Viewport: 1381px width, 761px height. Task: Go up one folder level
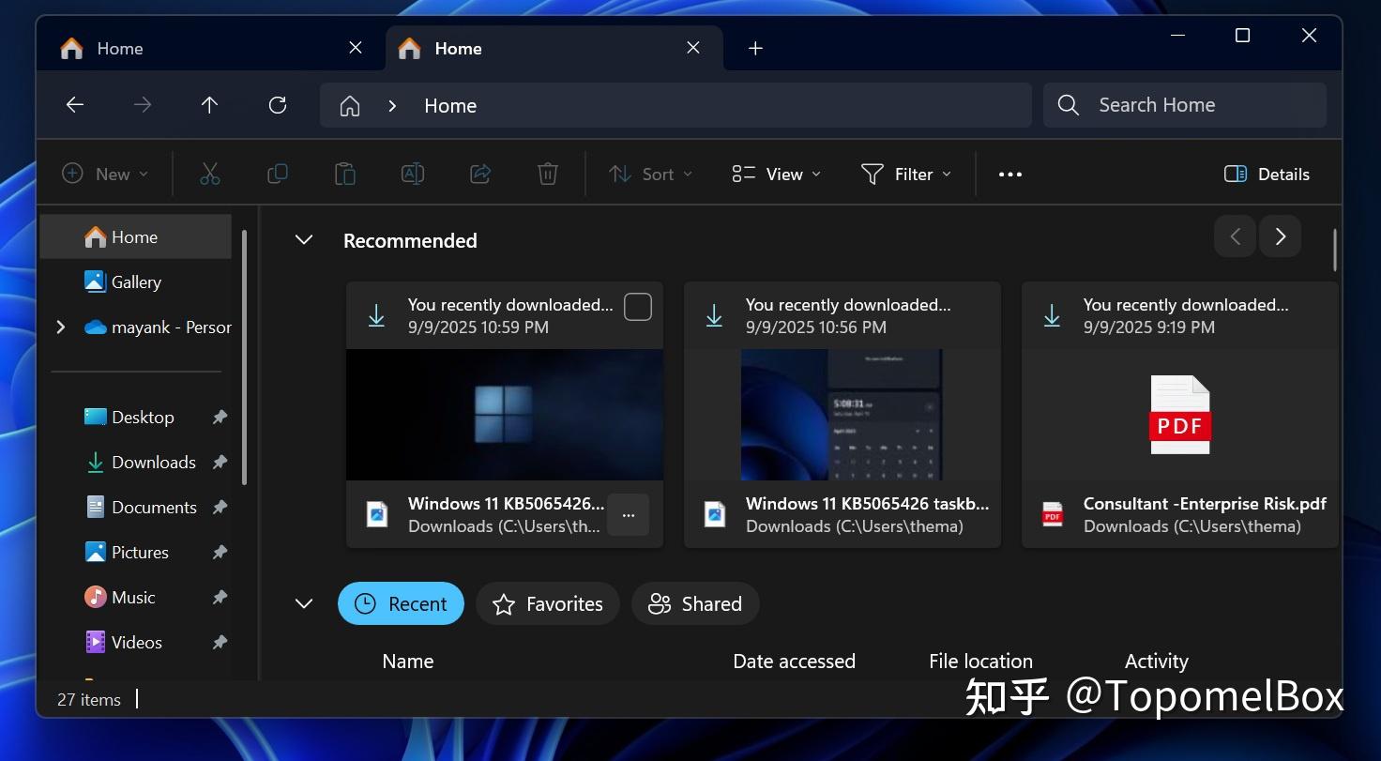pos(210,105)
